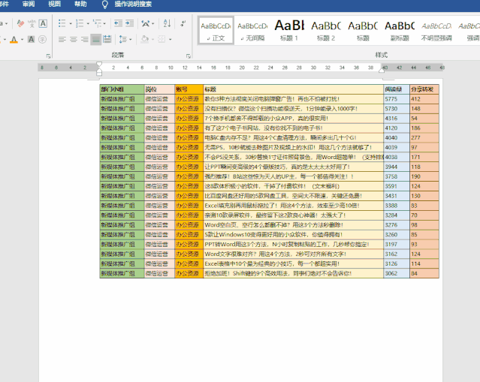Apply the 标题 style

[x=363, y=31]
